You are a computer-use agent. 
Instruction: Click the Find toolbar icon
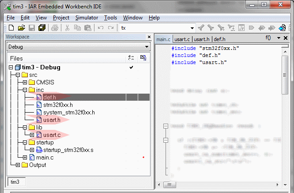coord(221,28)
